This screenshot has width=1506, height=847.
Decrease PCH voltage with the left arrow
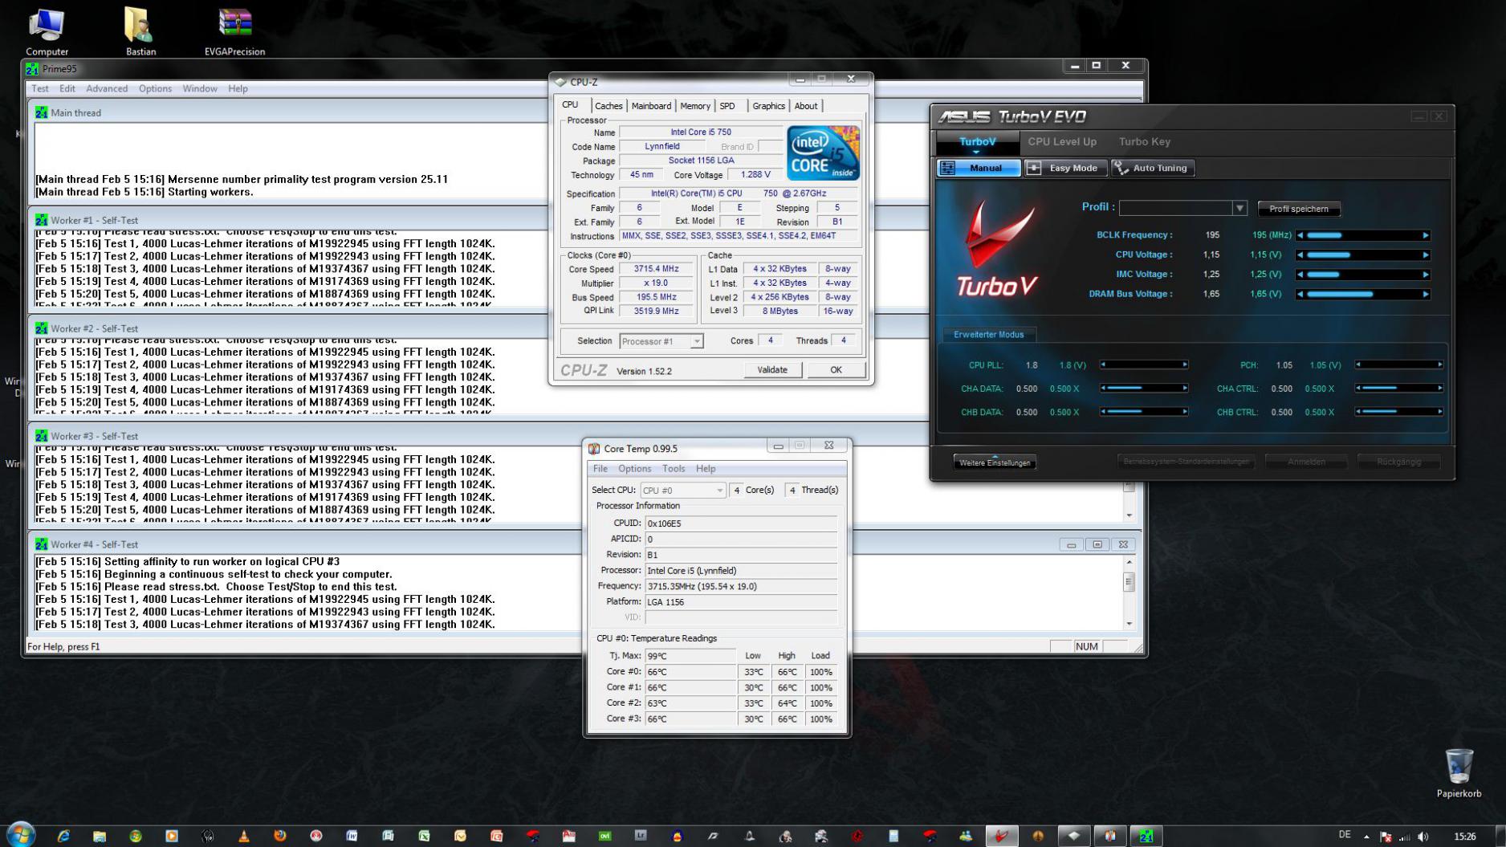click(x=1358, y=364)
